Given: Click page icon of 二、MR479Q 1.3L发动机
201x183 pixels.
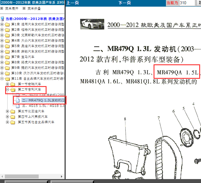Looking at the screenshot, I should pyautogui.click(x=18, y=100).
